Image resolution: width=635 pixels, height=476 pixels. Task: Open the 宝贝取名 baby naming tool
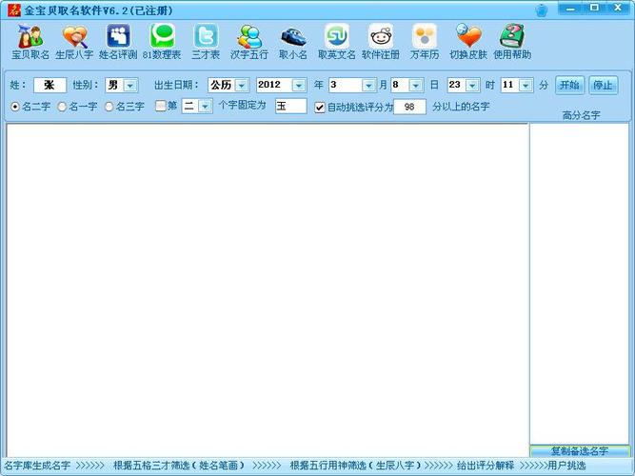pos(30,41)
